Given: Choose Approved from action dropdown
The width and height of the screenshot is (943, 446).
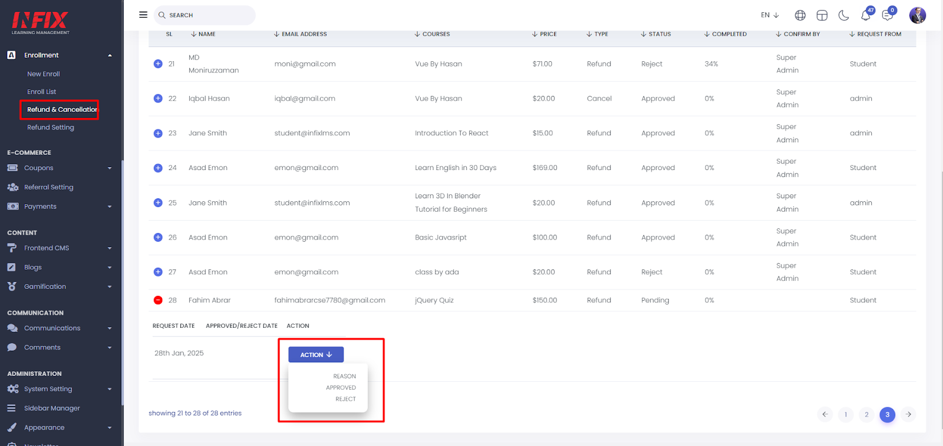Looking at the screenshot, I should pyautogui.click(x=341, y=388).
